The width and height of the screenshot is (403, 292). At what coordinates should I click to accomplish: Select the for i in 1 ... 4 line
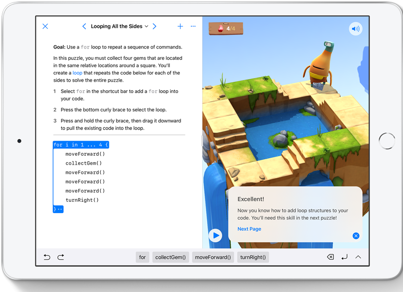pyautogui.click(x=81, y=145)
